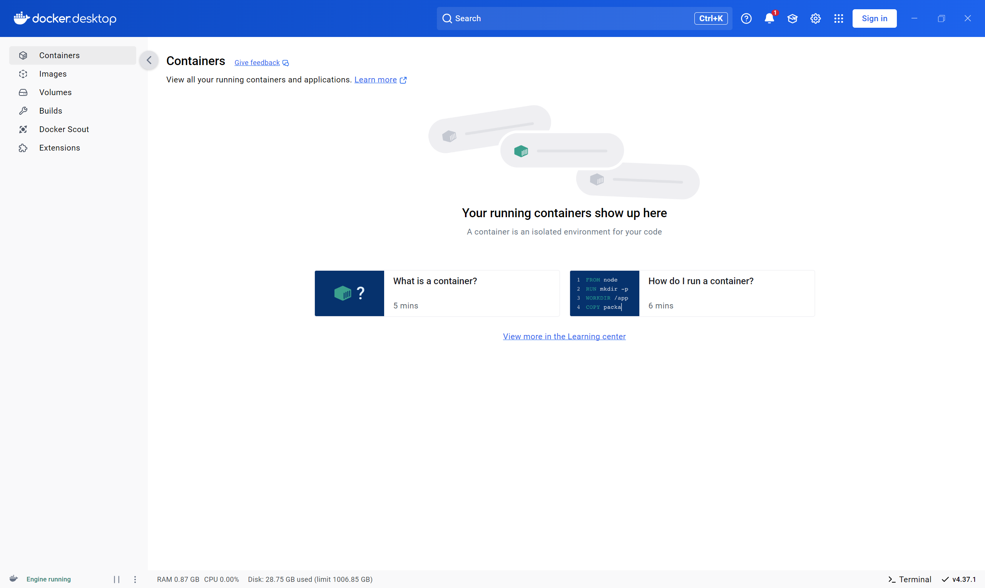
Task: Restore down the Docker Desktop window
Action: click(941, 18)
